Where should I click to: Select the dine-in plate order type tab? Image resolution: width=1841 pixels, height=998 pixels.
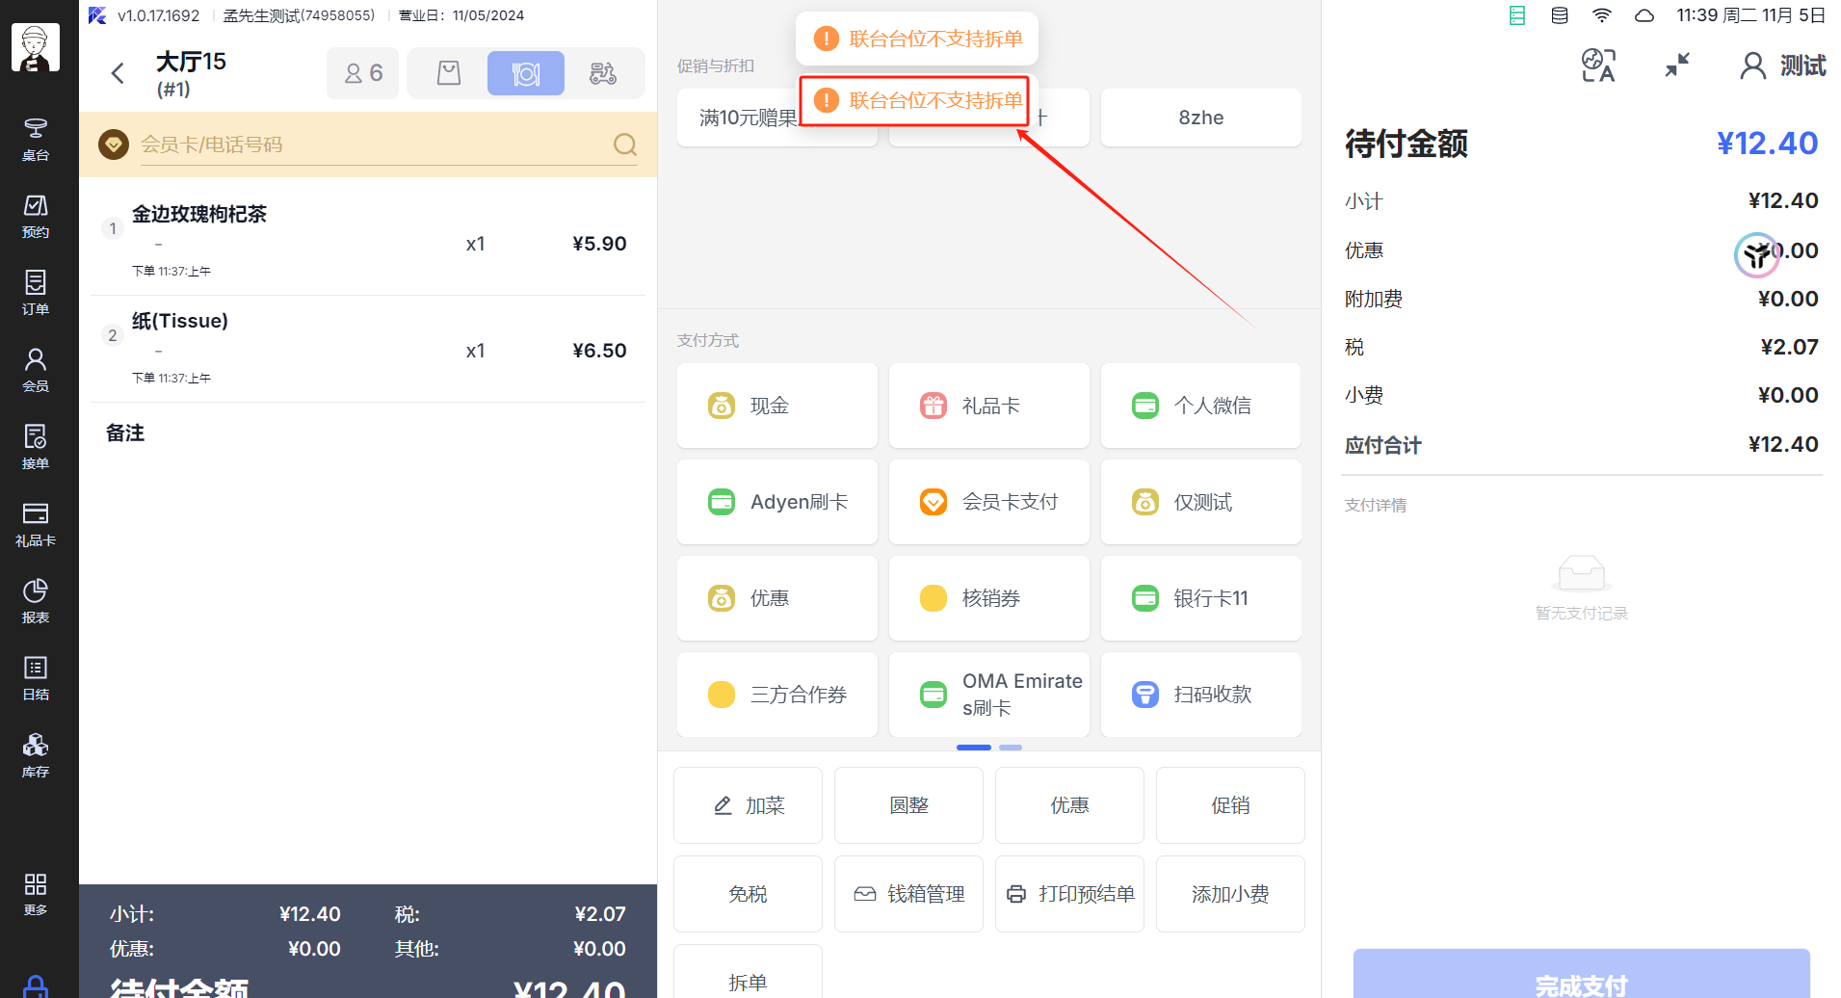click(526, 73)
